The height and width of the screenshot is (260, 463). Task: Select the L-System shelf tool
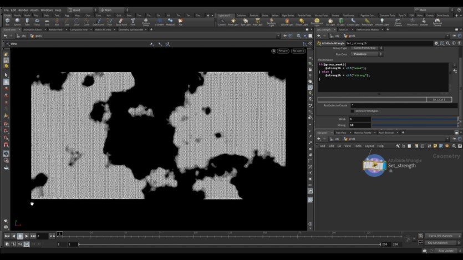160,22
